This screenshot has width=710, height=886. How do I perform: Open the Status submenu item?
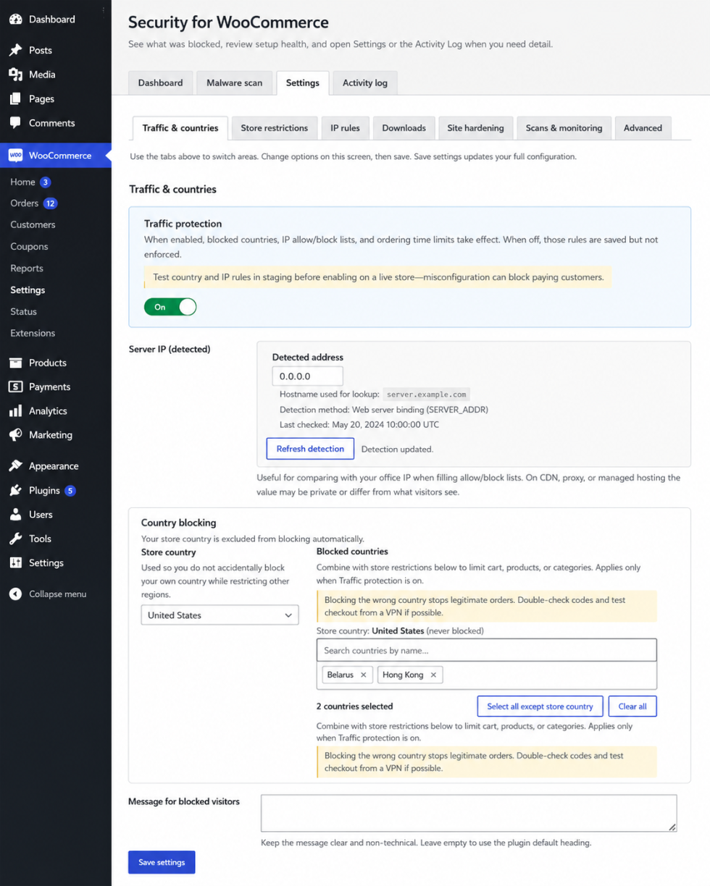(x=23, y=312)
